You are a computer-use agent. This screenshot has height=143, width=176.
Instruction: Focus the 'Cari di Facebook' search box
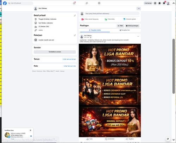pos(20,3)
